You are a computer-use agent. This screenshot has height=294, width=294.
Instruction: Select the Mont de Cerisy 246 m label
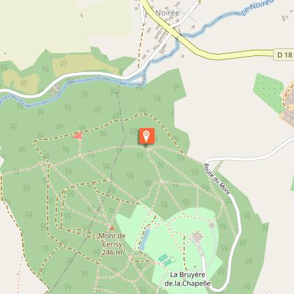[112, 244]
